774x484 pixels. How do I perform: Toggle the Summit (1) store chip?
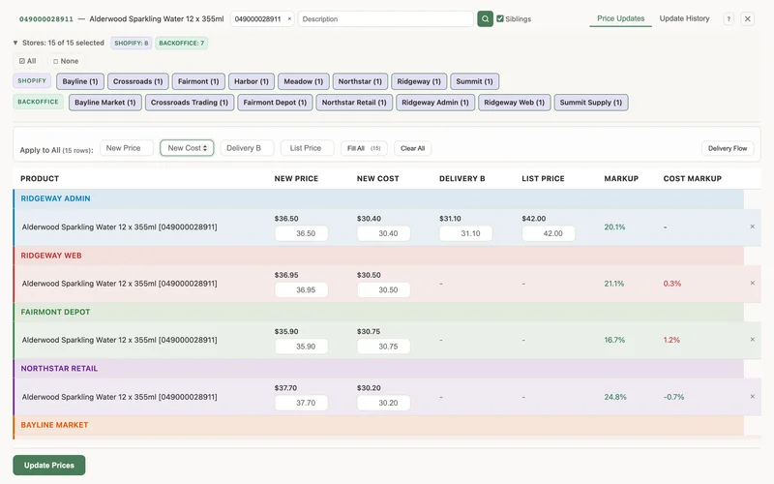coord(474,81)
